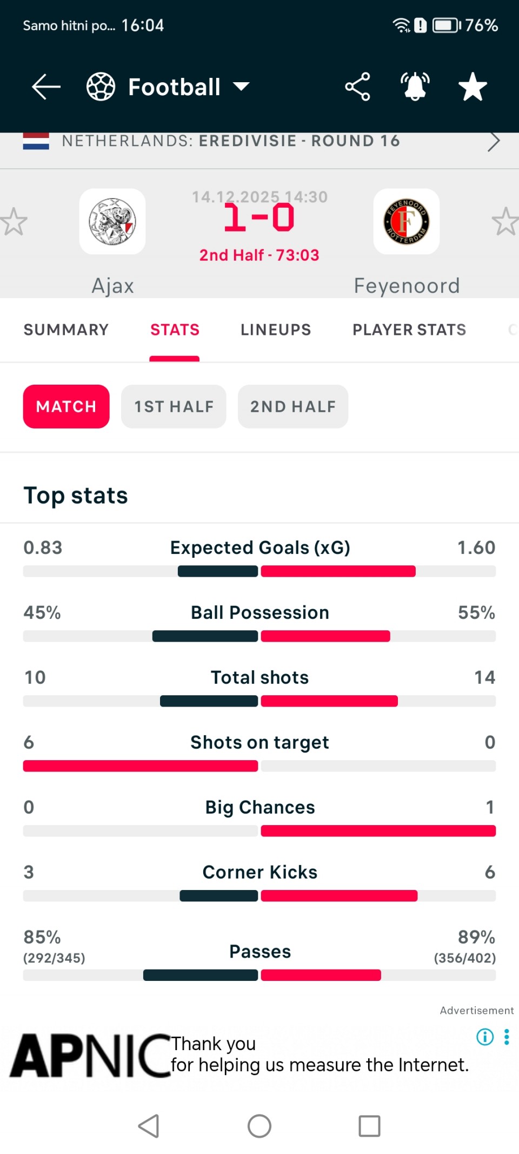Tap the Feyenoord club logo
The image size is (519, 1154).
[407, 221]
